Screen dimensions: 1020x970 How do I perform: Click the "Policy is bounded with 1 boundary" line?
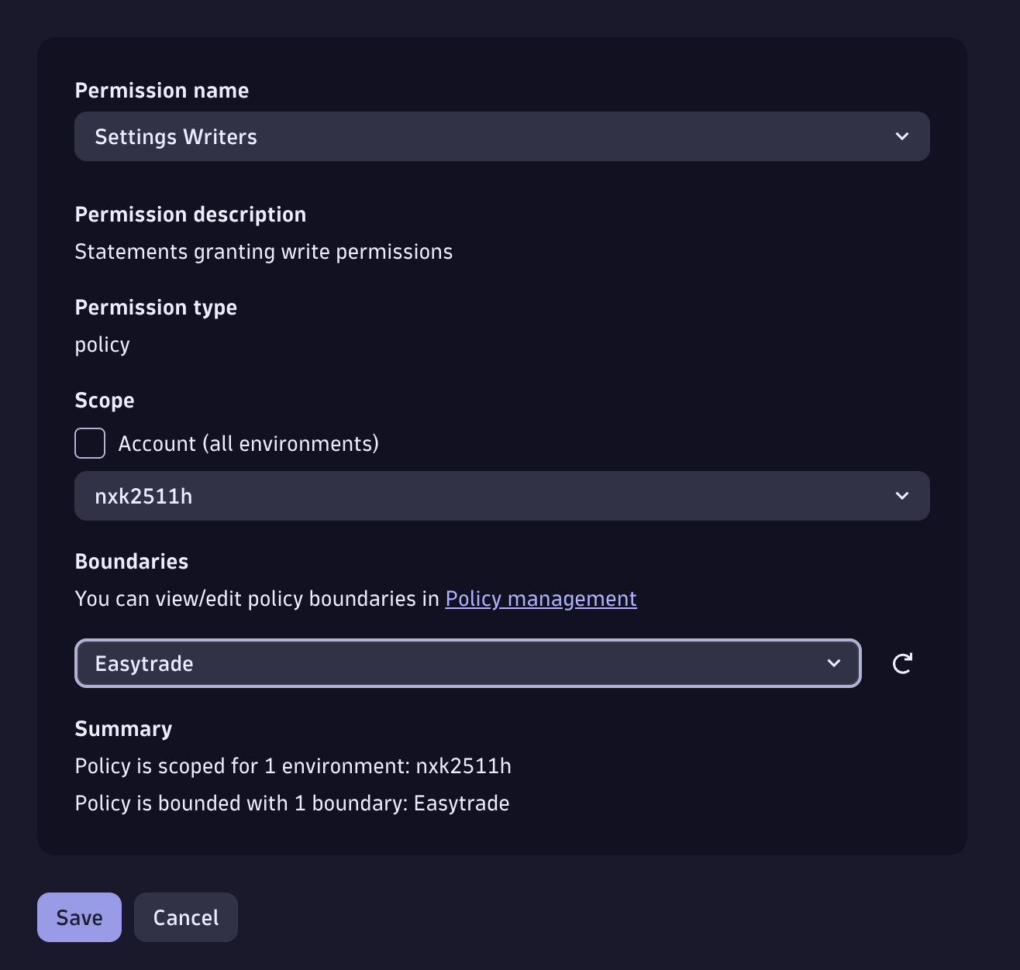292,803
